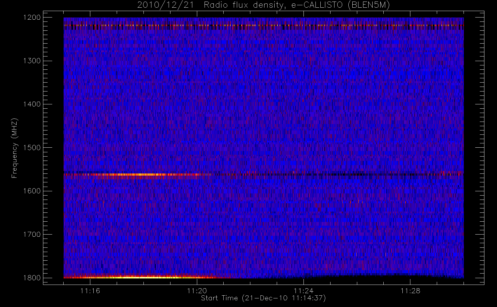Select the 1700 frequency tick label

tap(32, 234)
